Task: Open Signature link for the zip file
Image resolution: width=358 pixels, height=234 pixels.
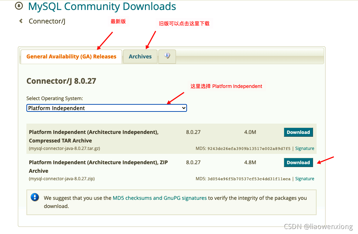Action: 304,179
